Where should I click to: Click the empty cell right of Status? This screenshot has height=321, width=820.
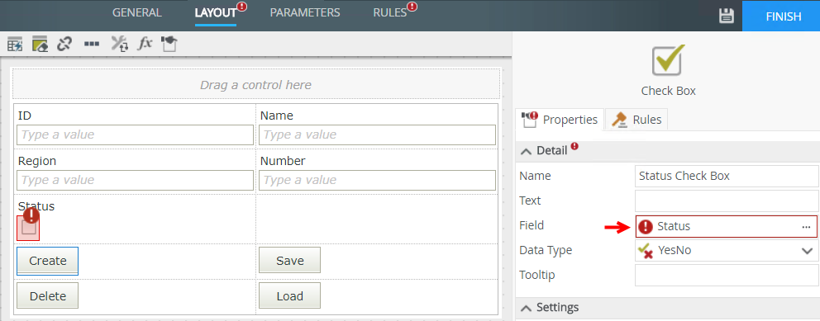coord(377,219)
